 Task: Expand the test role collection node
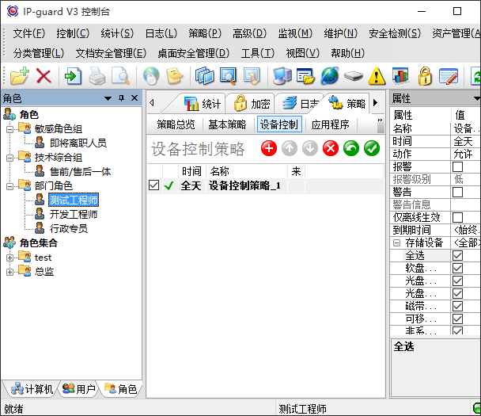click(x=9, y=258)
